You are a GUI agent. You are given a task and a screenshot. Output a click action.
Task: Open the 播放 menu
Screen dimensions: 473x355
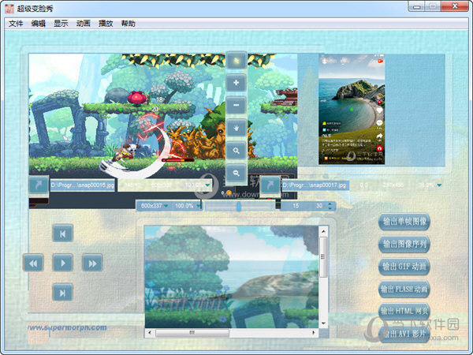click(106, 24)
